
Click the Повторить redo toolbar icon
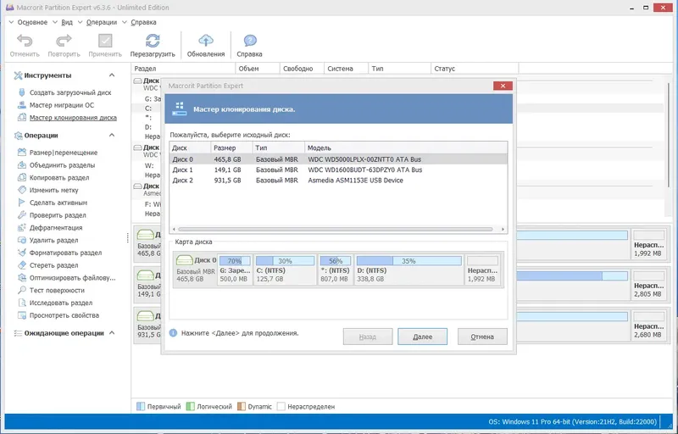(64, 41)
